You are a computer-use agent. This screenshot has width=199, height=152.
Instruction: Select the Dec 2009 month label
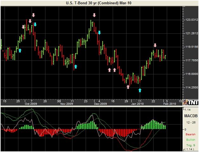pos(100,104)
